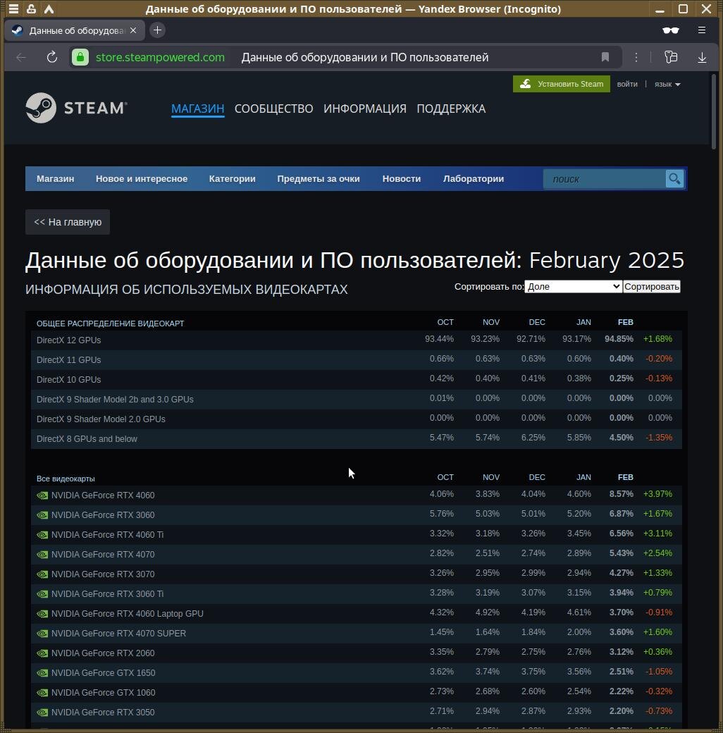This screenshot has height=733, width=723.
Task: Open a new tab with the plus button
Action: tap(158, 30)
